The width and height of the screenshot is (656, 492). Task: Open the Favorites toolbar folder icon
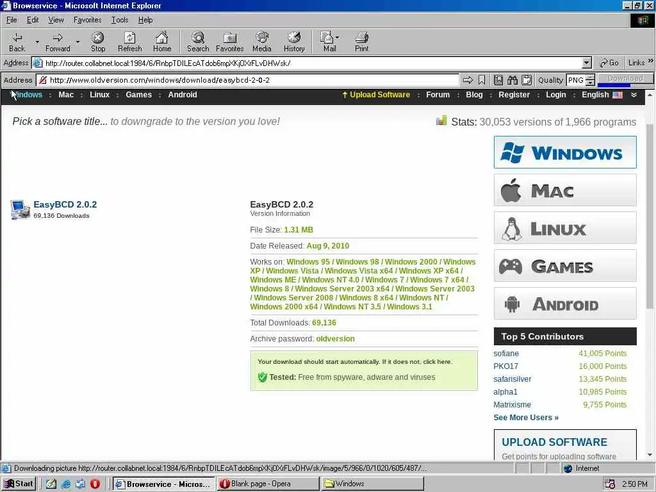(x=230, y=42)
